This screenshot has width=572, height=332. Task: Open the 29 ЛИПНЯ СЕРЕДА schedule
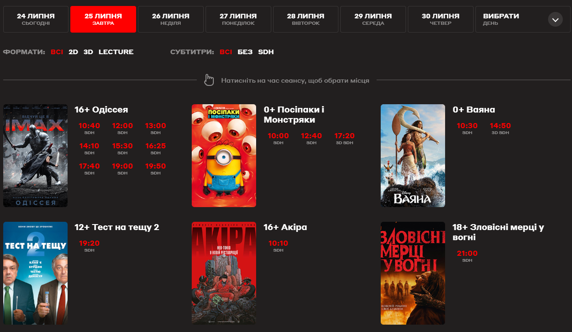(x=373, y=19)
